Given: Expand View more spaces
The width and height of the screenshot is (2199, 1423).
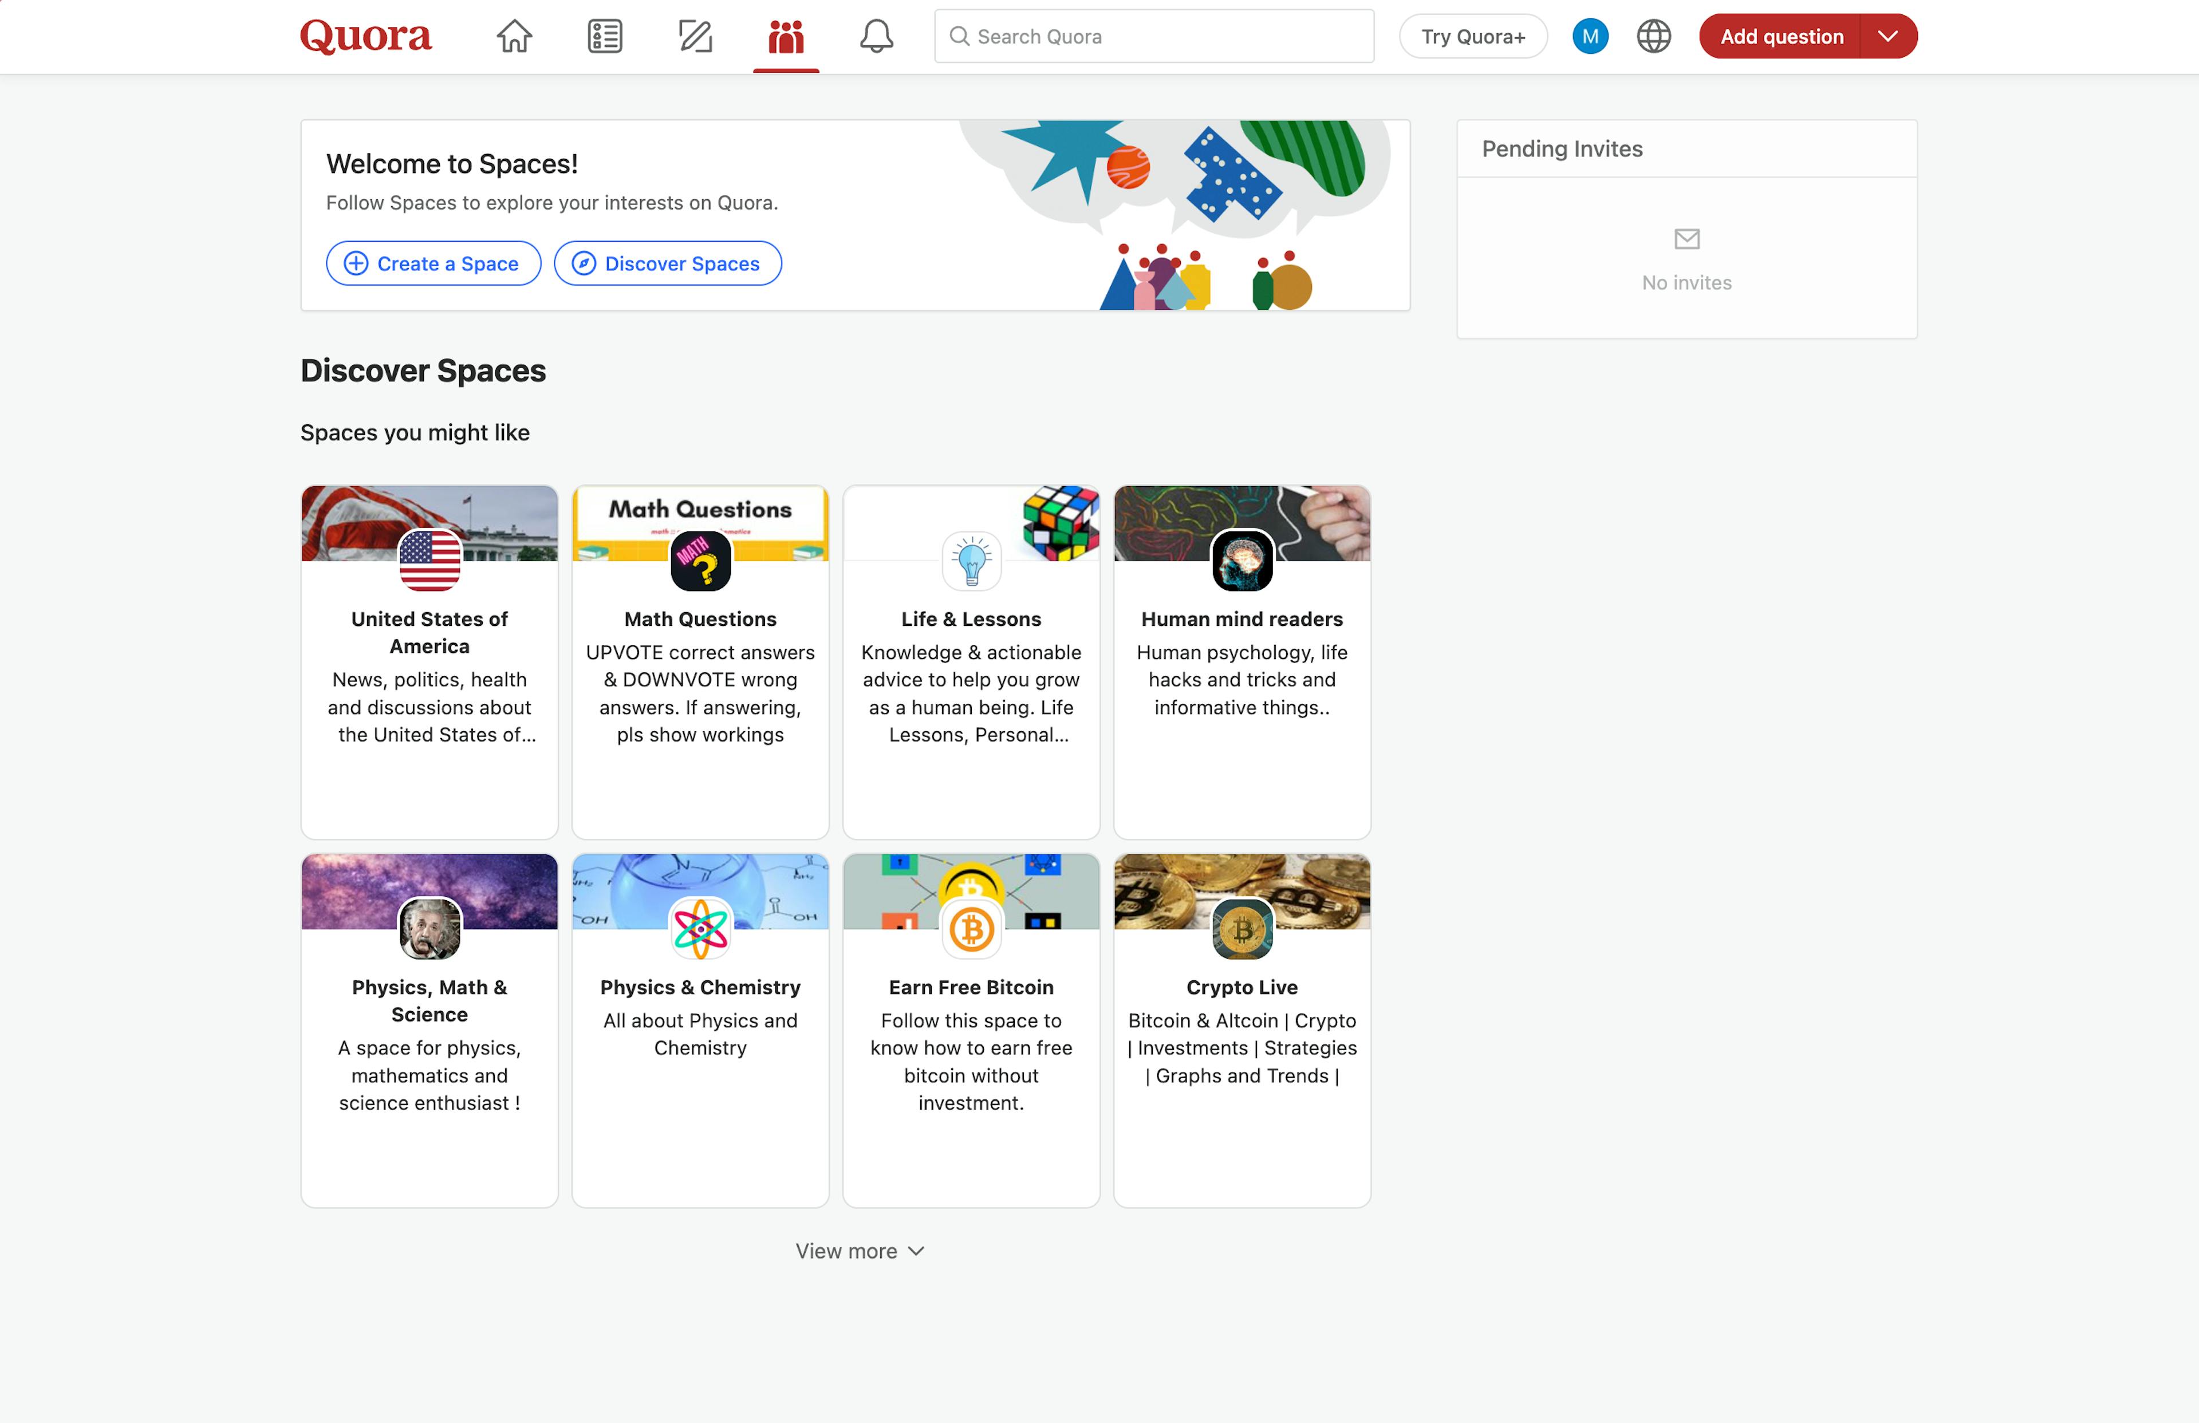Looking at the screenshot, I should [x=860, y=1250].
